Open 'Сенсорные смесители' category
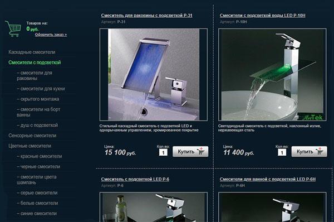334x222 pixels. tap(32, 136)
